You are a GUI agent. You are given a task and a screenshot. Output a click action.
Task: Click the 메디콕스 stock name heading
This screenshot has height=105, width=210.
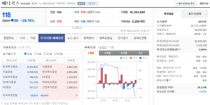10,3
